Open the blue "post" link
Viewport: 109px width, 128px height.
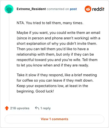point(73,9)
